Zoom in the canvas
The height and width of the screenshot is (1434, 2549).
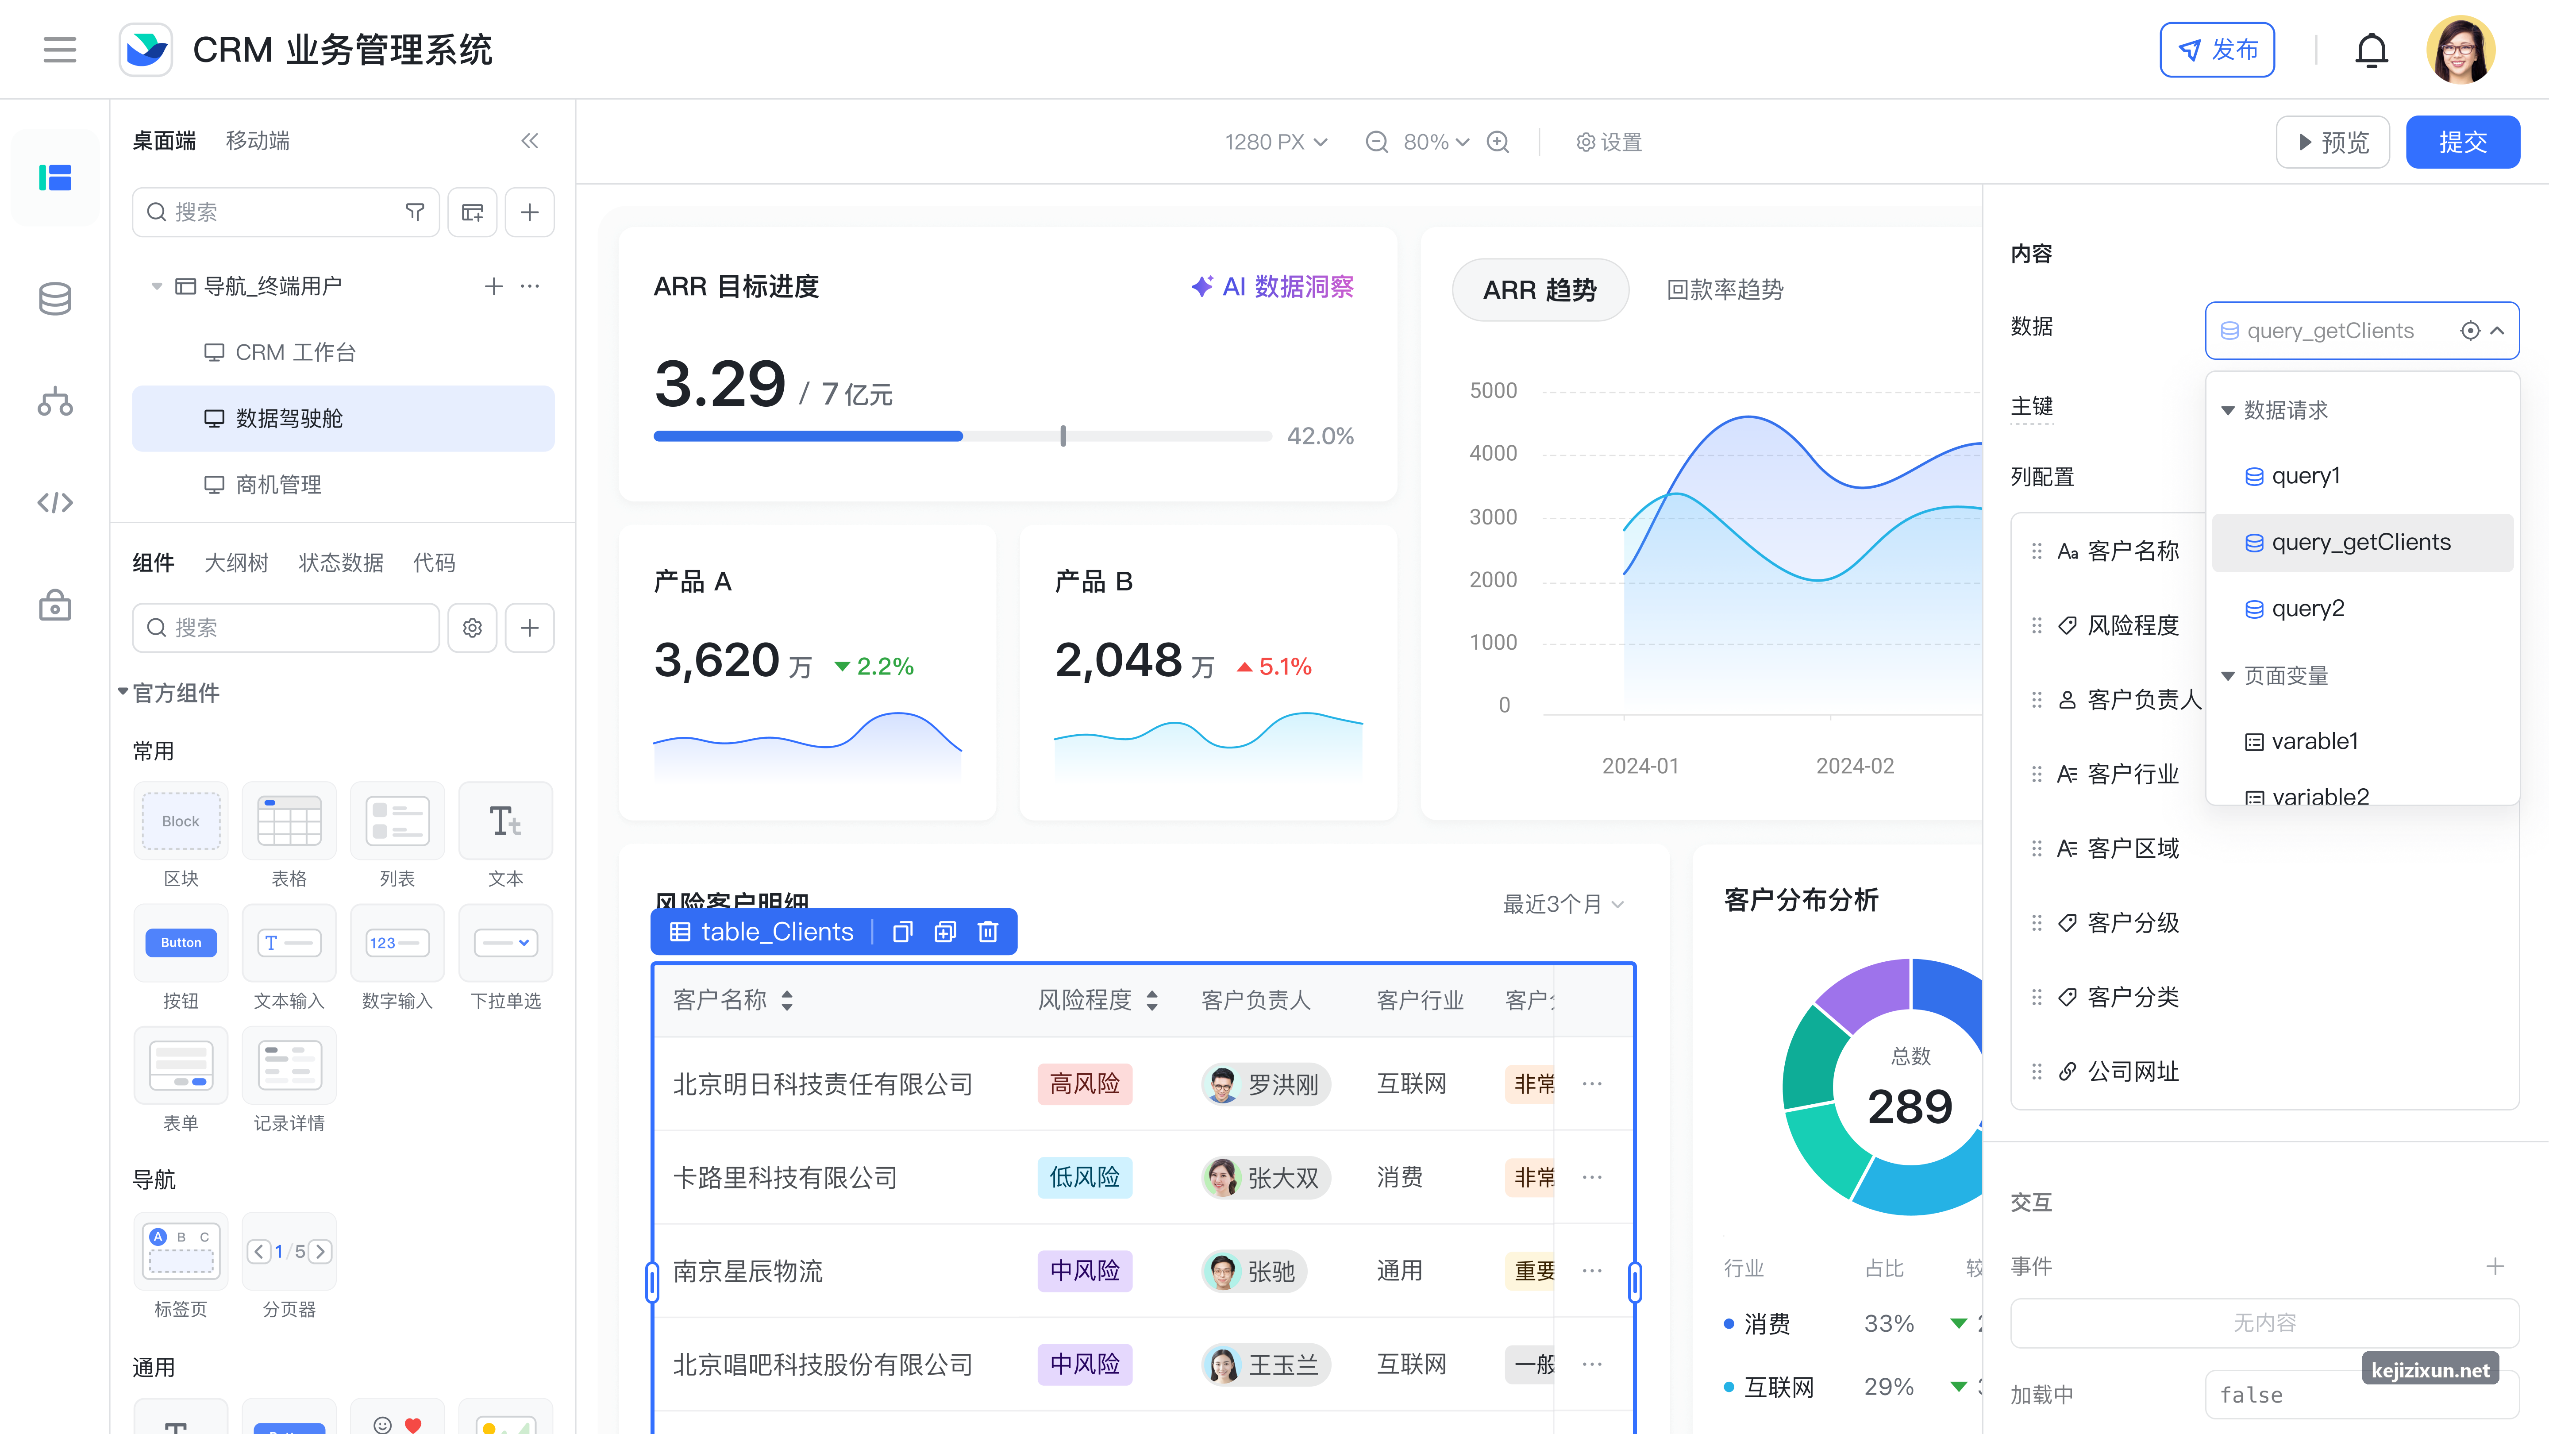point(1498,142)
